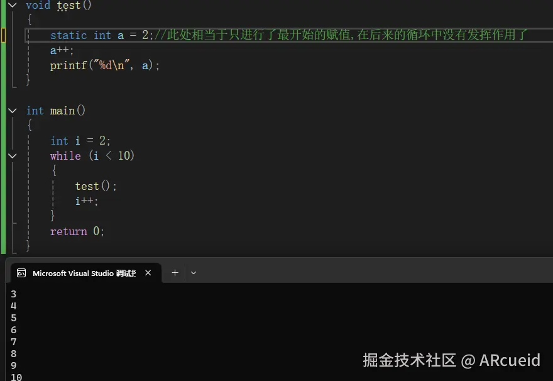
Task: Click the output line '10' in console
Action: [x=16, y=377]
